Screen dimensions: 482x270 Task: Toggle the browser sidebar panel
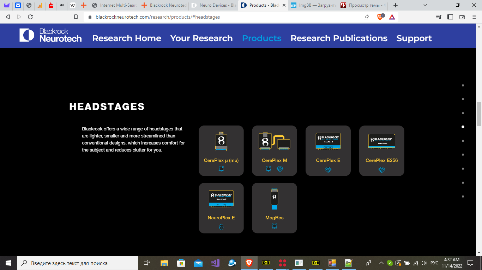point(450,17)
